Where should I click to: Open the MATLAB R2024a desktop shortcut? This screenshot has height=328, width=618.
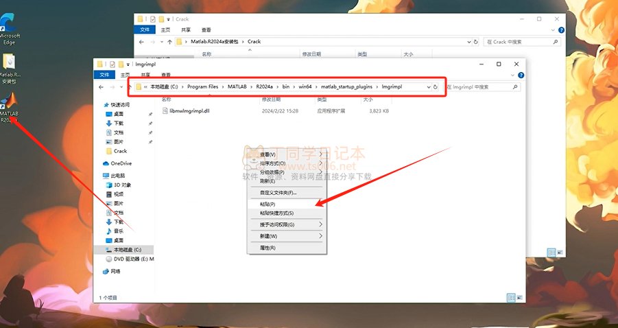pos(10,106)
